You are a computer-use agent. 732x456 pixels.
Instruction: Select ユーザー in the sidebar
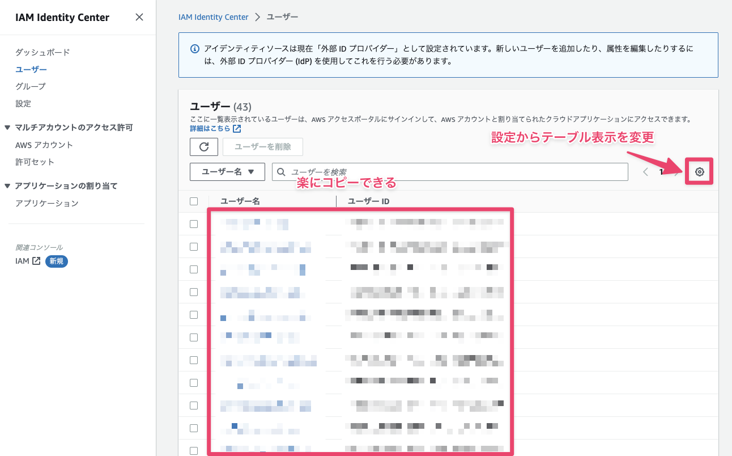tap(31, 69)
